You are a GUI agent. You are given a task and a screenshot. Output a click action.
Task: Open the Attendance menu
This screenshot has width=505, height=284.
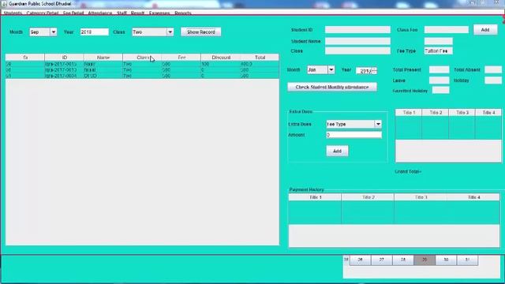click(x=100, y=13)
